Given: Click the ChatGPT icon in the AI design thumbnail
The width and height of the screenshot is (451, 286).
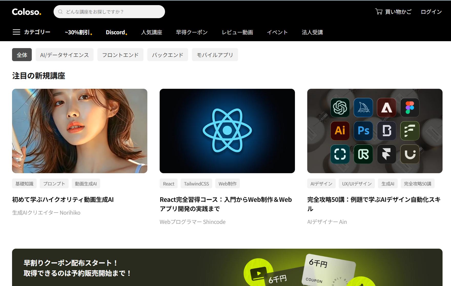Looking at the screenshot, I should coord(340,107).
